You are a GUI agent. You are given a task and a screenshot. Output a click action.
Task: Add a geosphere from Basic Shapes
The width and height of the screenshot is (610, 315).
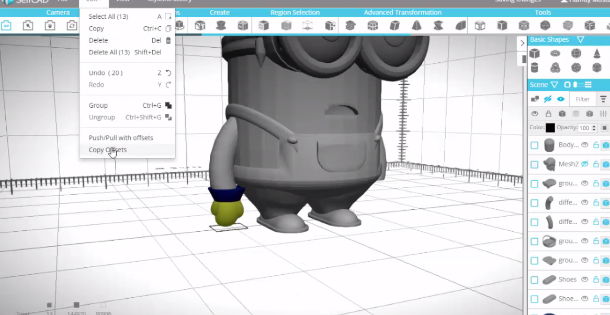pos(576,67)
